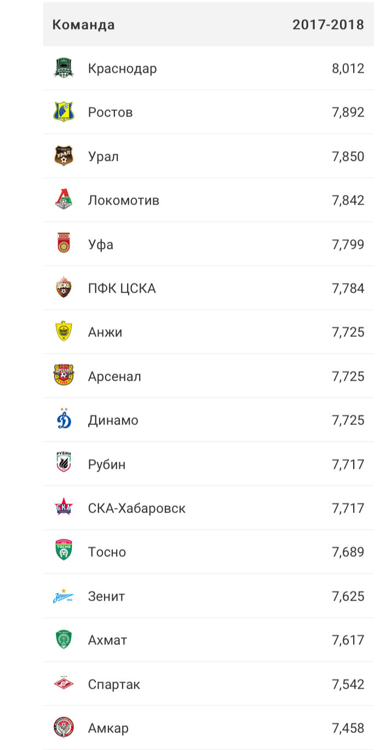Image resolution: width=392 pixels, height=750 pixels.
Task: Open the Амкар team link
Action: point(108,728)
